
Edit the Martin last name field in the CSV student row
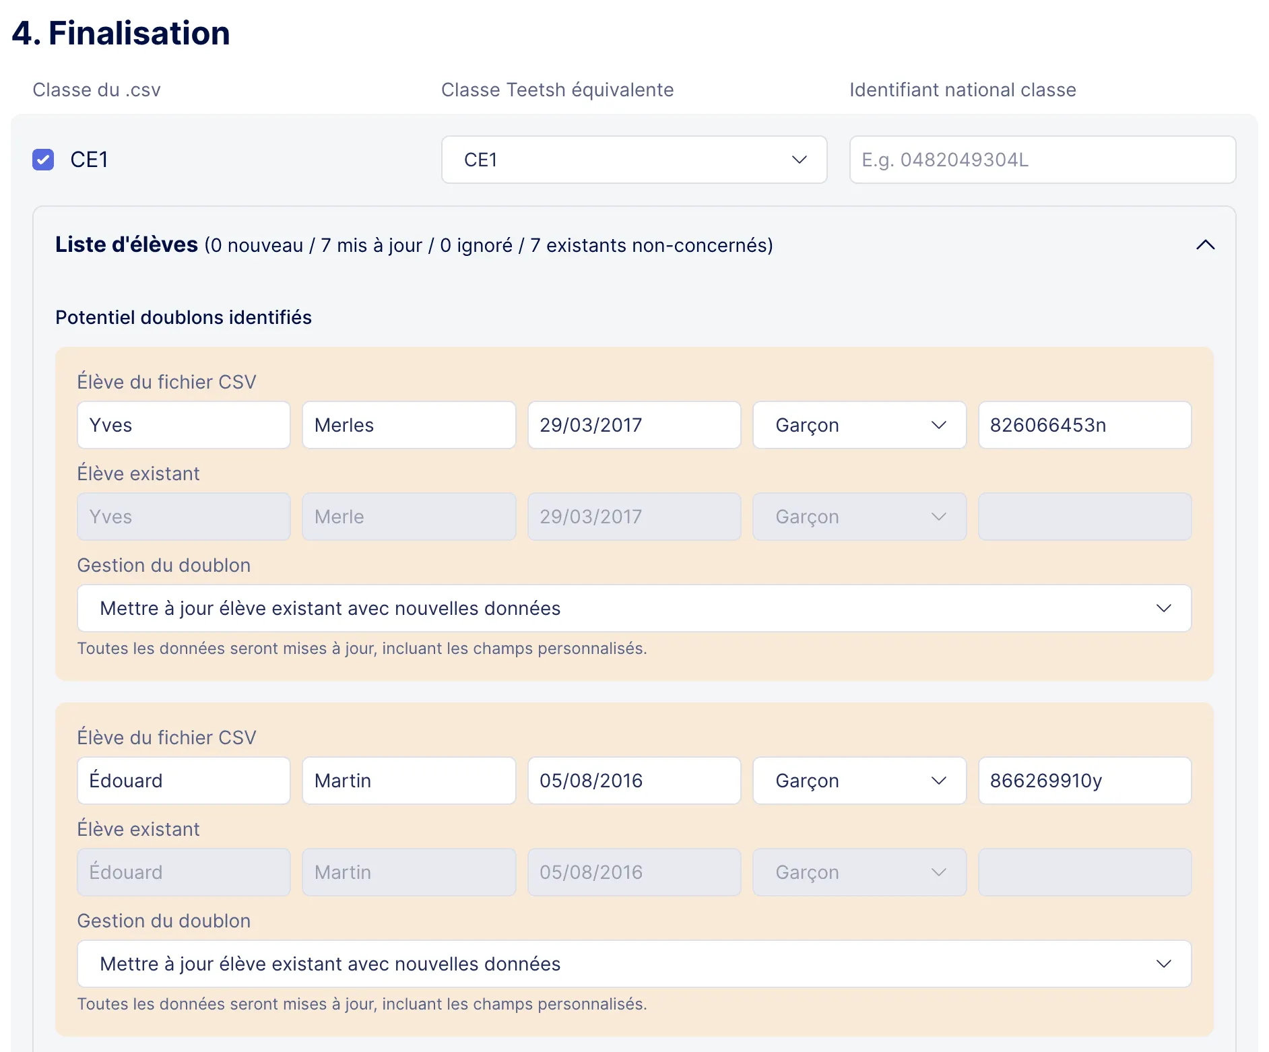pos(409,781)
